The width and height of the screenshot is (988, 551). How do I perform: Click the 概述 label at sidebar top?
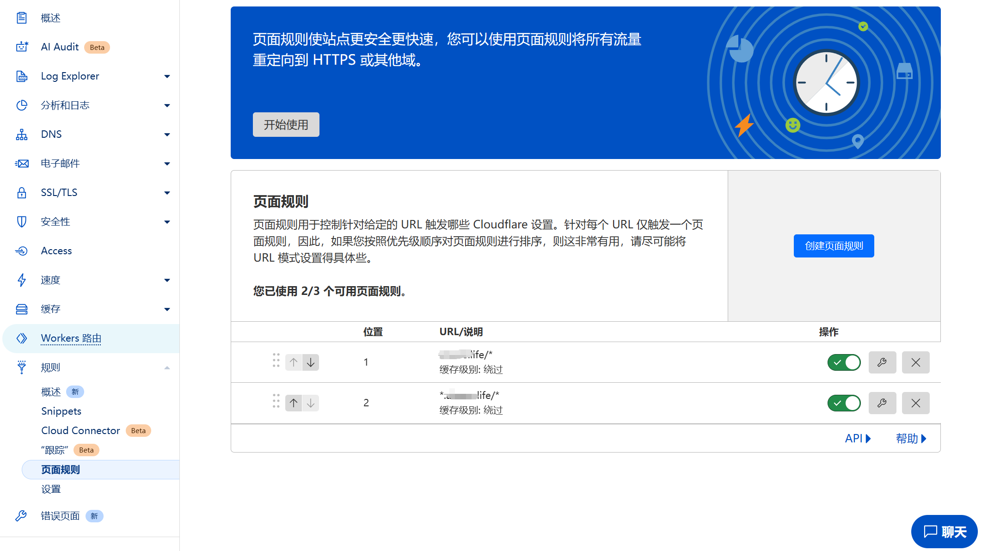(x=50, y=18)
